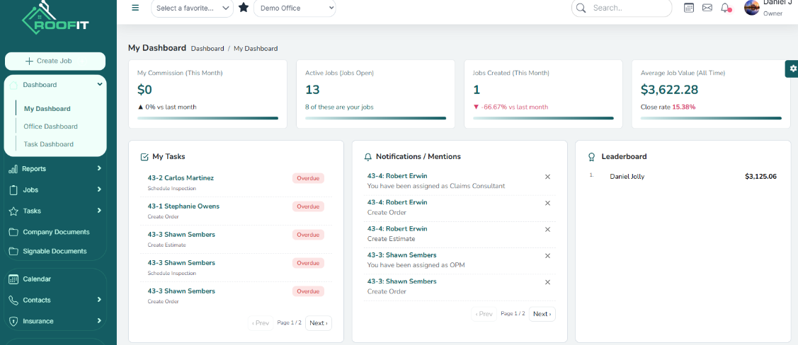Click the favorites star icon

[244, 8]
